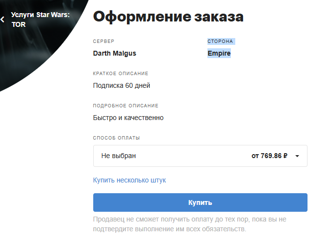Image resolution: width=328 pixels, height=242 pixels.
Task: Open the Не выбран payment method dropdown
Action: coord(200,156)
